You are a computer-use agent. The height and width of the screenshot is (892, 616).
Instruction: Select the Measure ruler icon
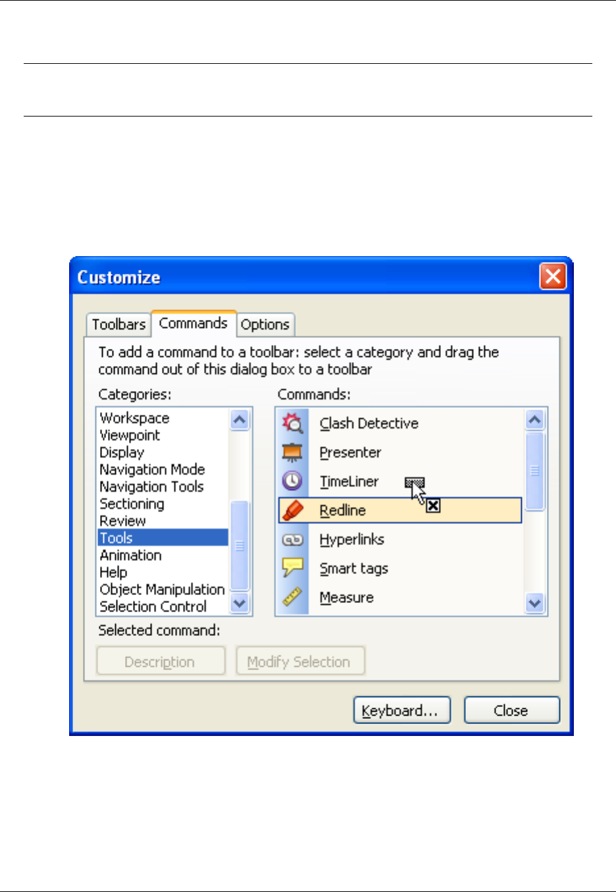(292, 597)
